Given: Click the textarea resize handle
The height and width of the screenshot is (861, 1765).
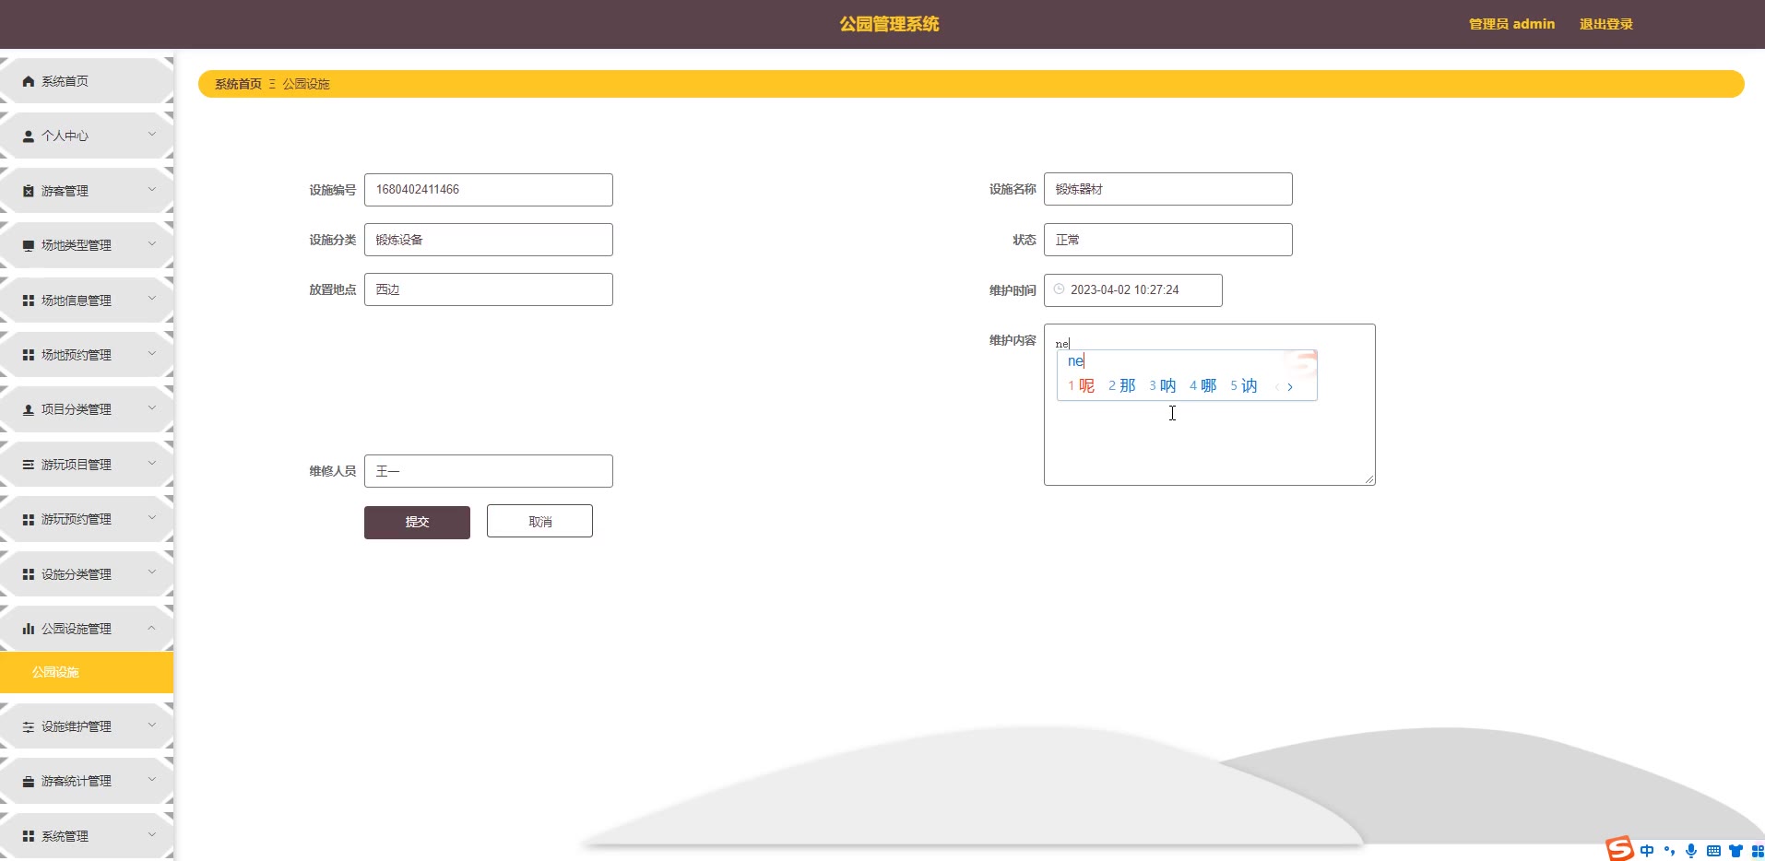Looking at the screenshot, I should (1369, 479).
